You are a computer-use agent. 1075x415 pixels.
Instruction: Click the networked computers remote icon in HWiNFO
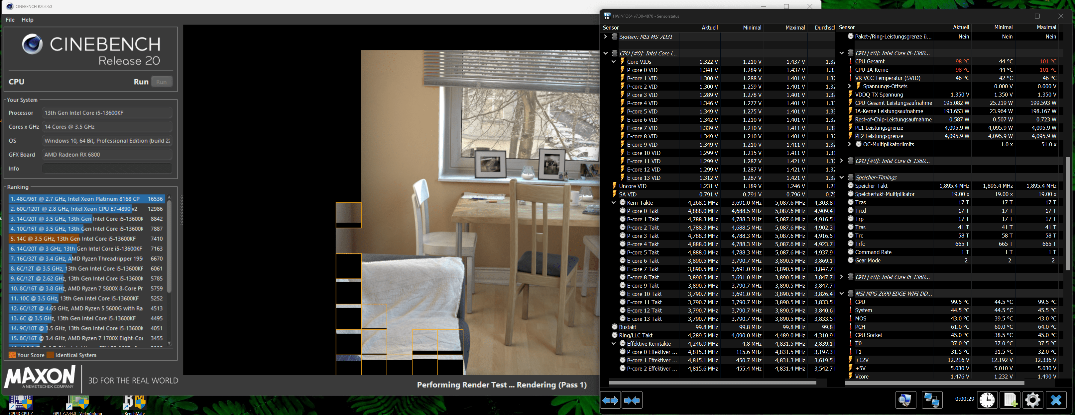coord(931,400)
